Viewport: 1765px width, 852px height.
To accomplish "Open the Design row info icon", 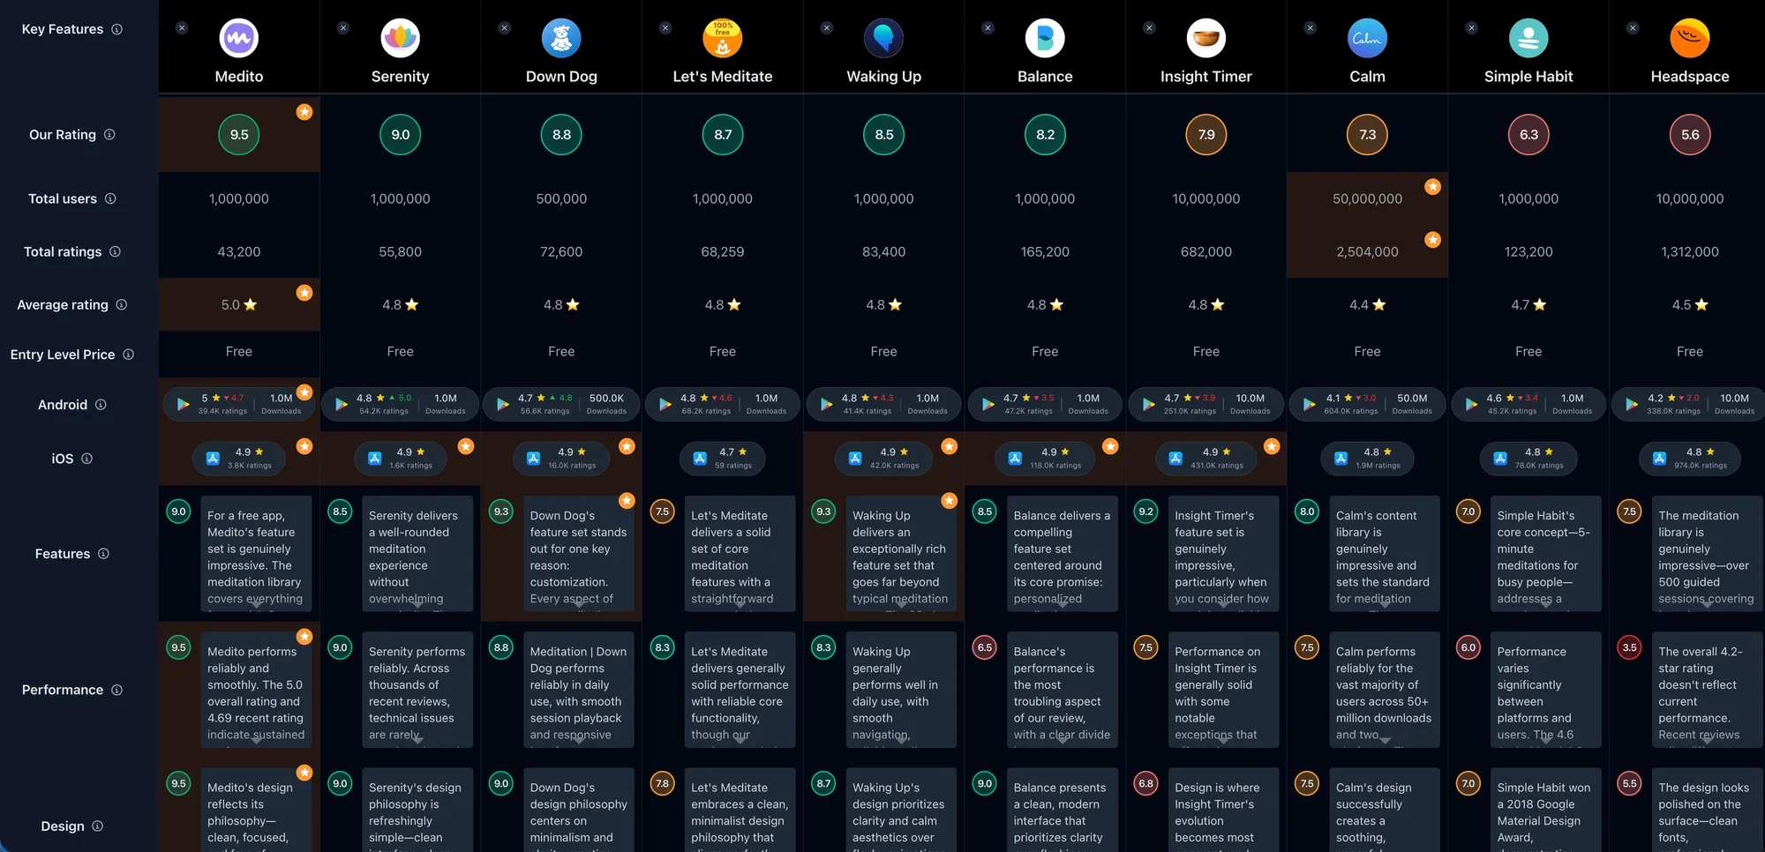I will [x=97, y=826].
